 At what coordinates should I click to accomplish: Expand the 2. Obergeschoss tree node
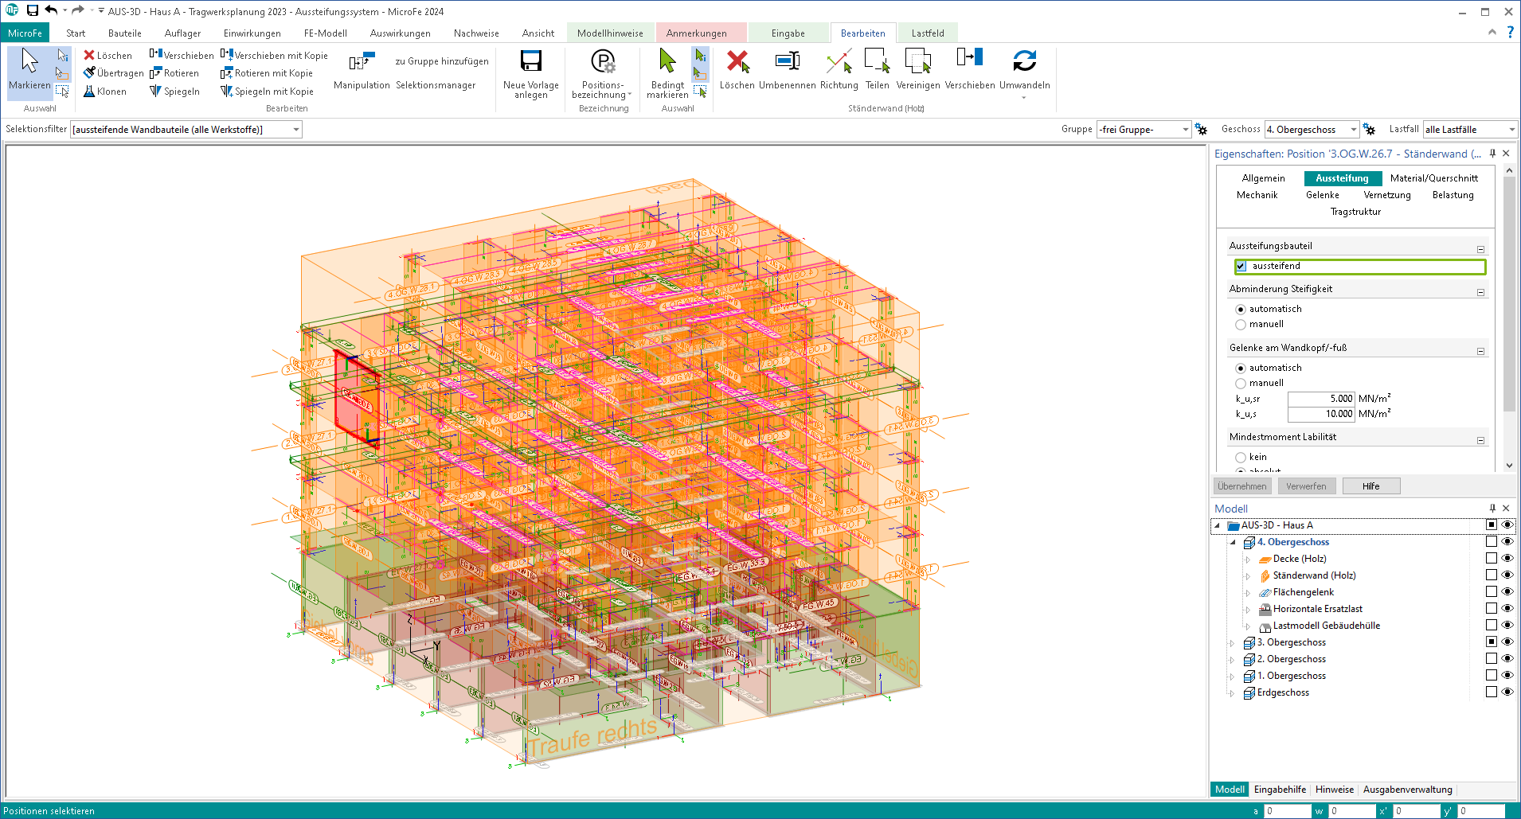(x=1233, y=660)
